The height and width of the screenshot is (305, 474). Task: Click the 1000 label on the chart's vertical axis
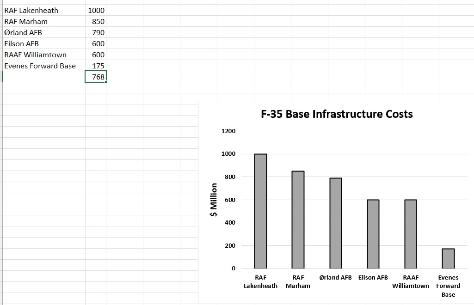(228, 154)
